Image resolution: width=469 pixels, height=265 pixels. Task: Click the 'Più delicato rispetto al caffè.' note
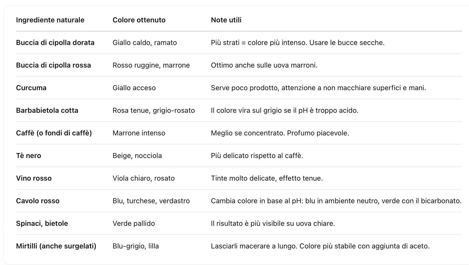(x=257, y=156)
